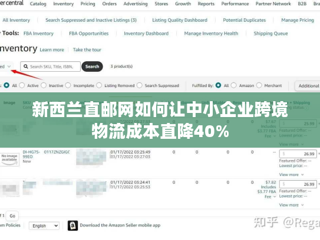The height and width of the screenshot is (240, 320).
Task: Click the Amazon Seller app icon
Action: point(72,225)
